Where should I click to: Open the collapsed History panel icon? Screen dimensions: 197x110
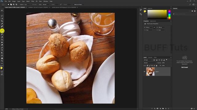(141, 10)
